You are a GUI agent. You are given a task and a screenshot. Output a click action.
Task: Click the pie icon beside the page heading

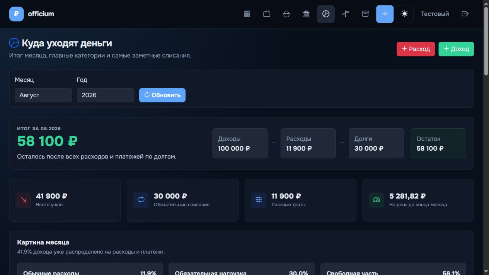(14, 43)
